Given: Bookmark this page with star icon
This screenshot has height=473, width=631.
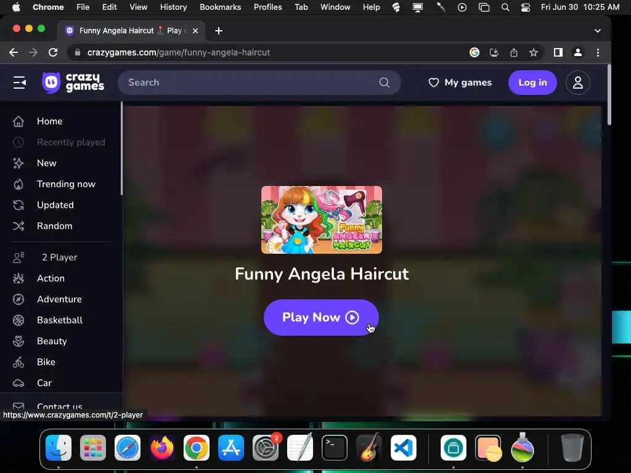Looking at the screenshot, I should [534, 52].
